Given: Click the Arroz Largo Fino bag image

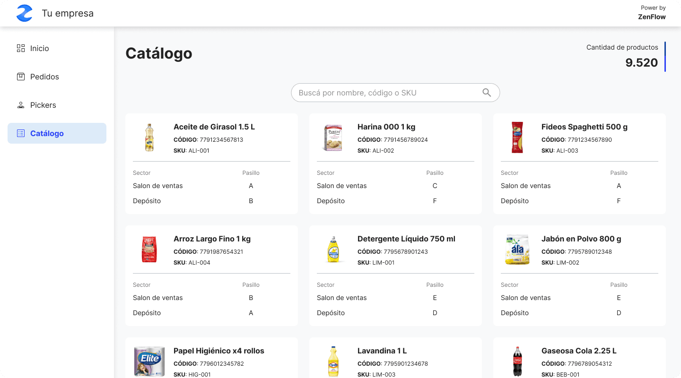Looking at the screenshot, I should (149, 249).
